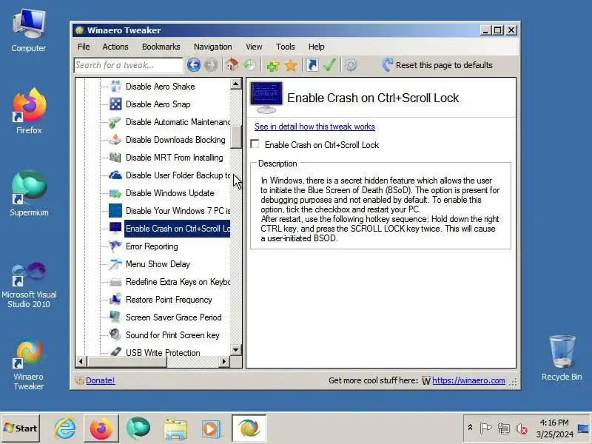Click the OneDrive cloud icon for User Folder Backup
This screenshot has width=592, height=444.
(x=115, y=175)
